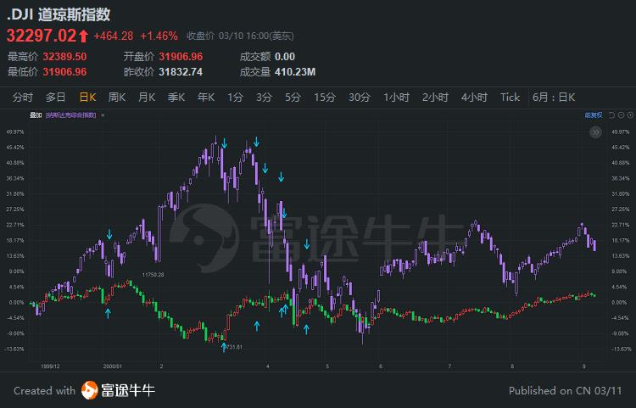
Task: Select the 周K weekly chart tab
Action: tap(117, 97)
